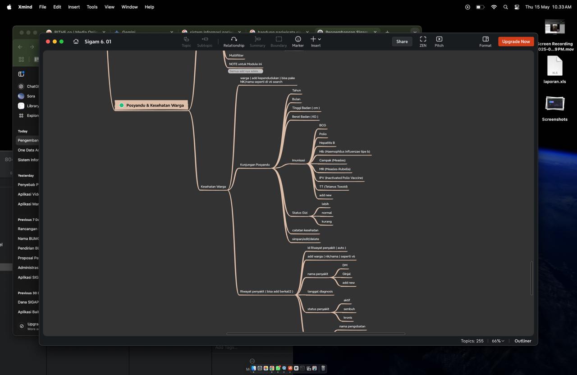Viewport: 577px width, 375px height.
Task: Open the Tools menu
Action: tap(92, 7)
